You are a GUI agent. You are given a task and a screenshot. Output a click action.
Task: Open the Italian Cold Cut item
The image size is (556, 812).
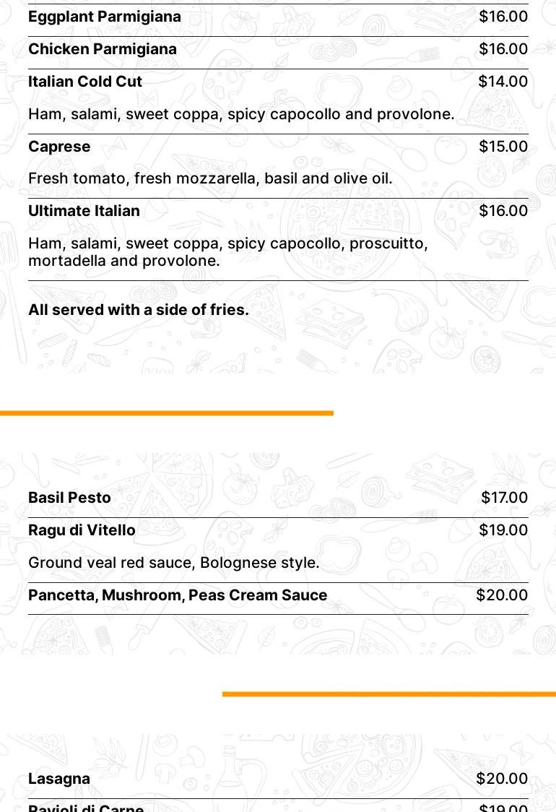tap(85, 82)
